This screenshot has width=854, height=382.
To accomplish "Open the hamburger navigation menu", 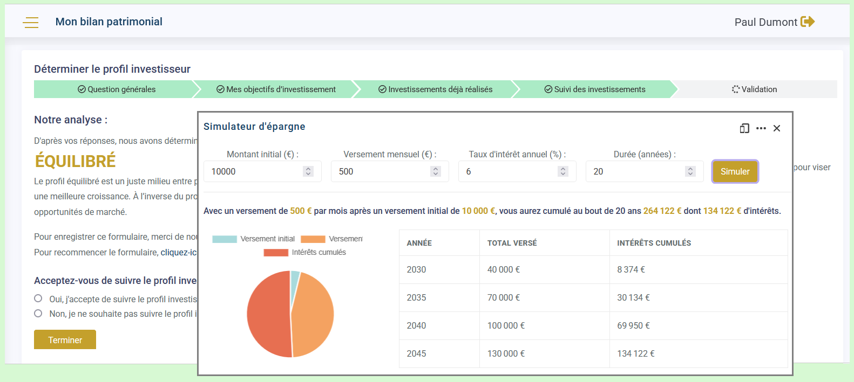I will 31,22.
